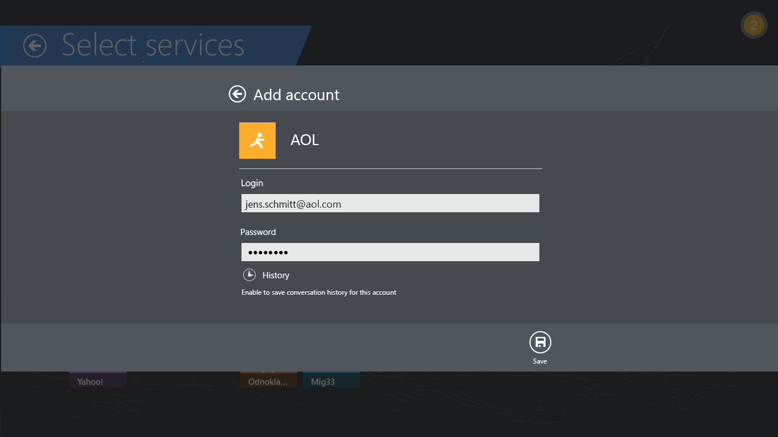Click the History label text
Viewport: 778px width, 437px height.
coord(276,275)
